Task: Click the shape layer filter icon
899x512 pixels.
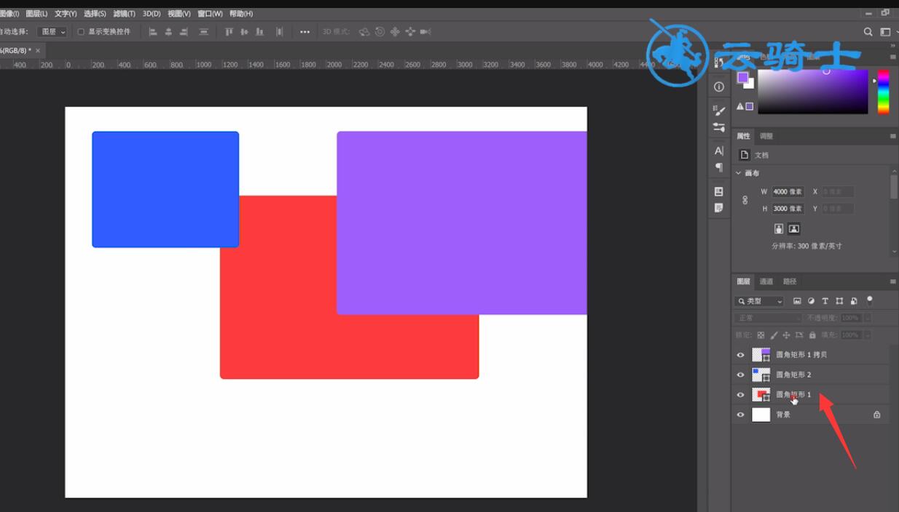Action: [839, 301]
